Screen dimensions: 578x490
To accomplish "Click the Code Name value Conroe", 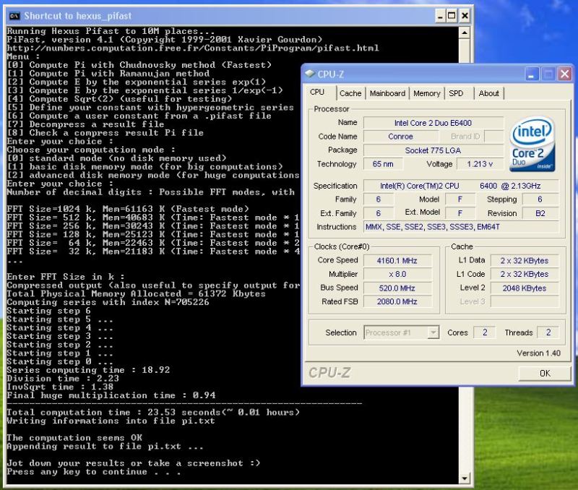I will pos(401,137).
